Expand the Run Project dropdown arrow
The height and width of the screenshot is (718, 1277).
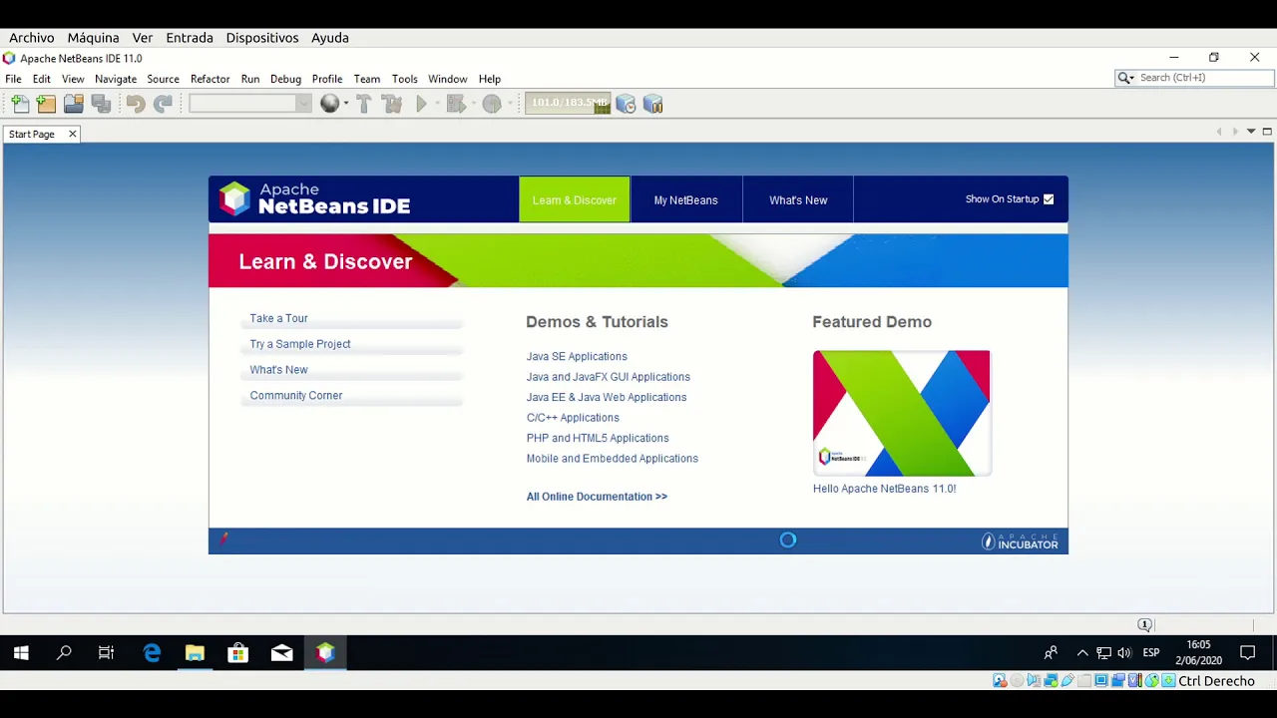click(x=436, y=104)
